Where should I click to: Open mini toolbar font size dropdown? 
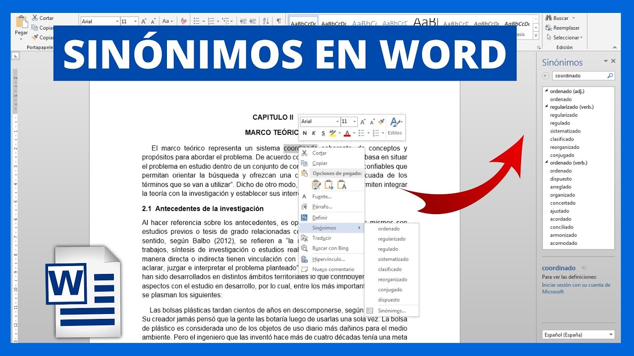pyautogui.click(x=355, y=122)
